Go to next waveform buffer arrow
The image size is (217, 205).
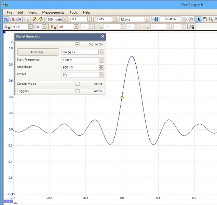click(185, 19)
